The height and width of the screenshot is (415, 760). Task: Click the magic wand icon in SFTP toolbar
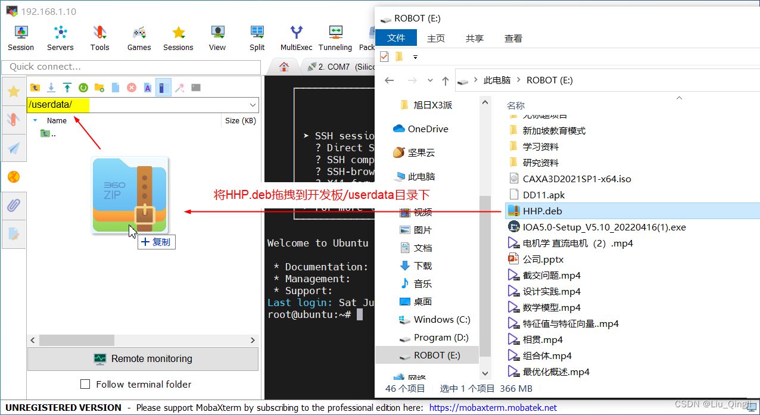click(x=179, y=88)
